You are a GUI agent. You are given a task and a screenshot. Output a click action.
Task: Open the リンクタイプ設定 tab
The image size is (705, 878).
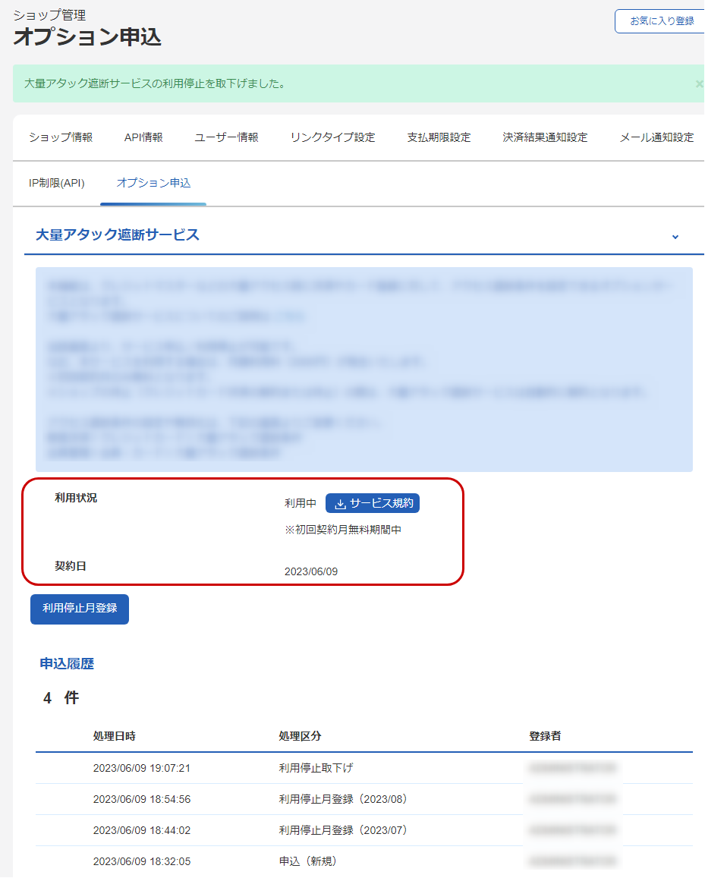(x=332, y=137)
